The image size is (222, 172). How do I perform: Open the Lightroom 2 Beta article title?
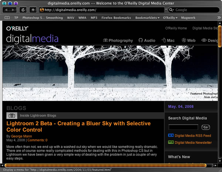(x=78, y=127)
